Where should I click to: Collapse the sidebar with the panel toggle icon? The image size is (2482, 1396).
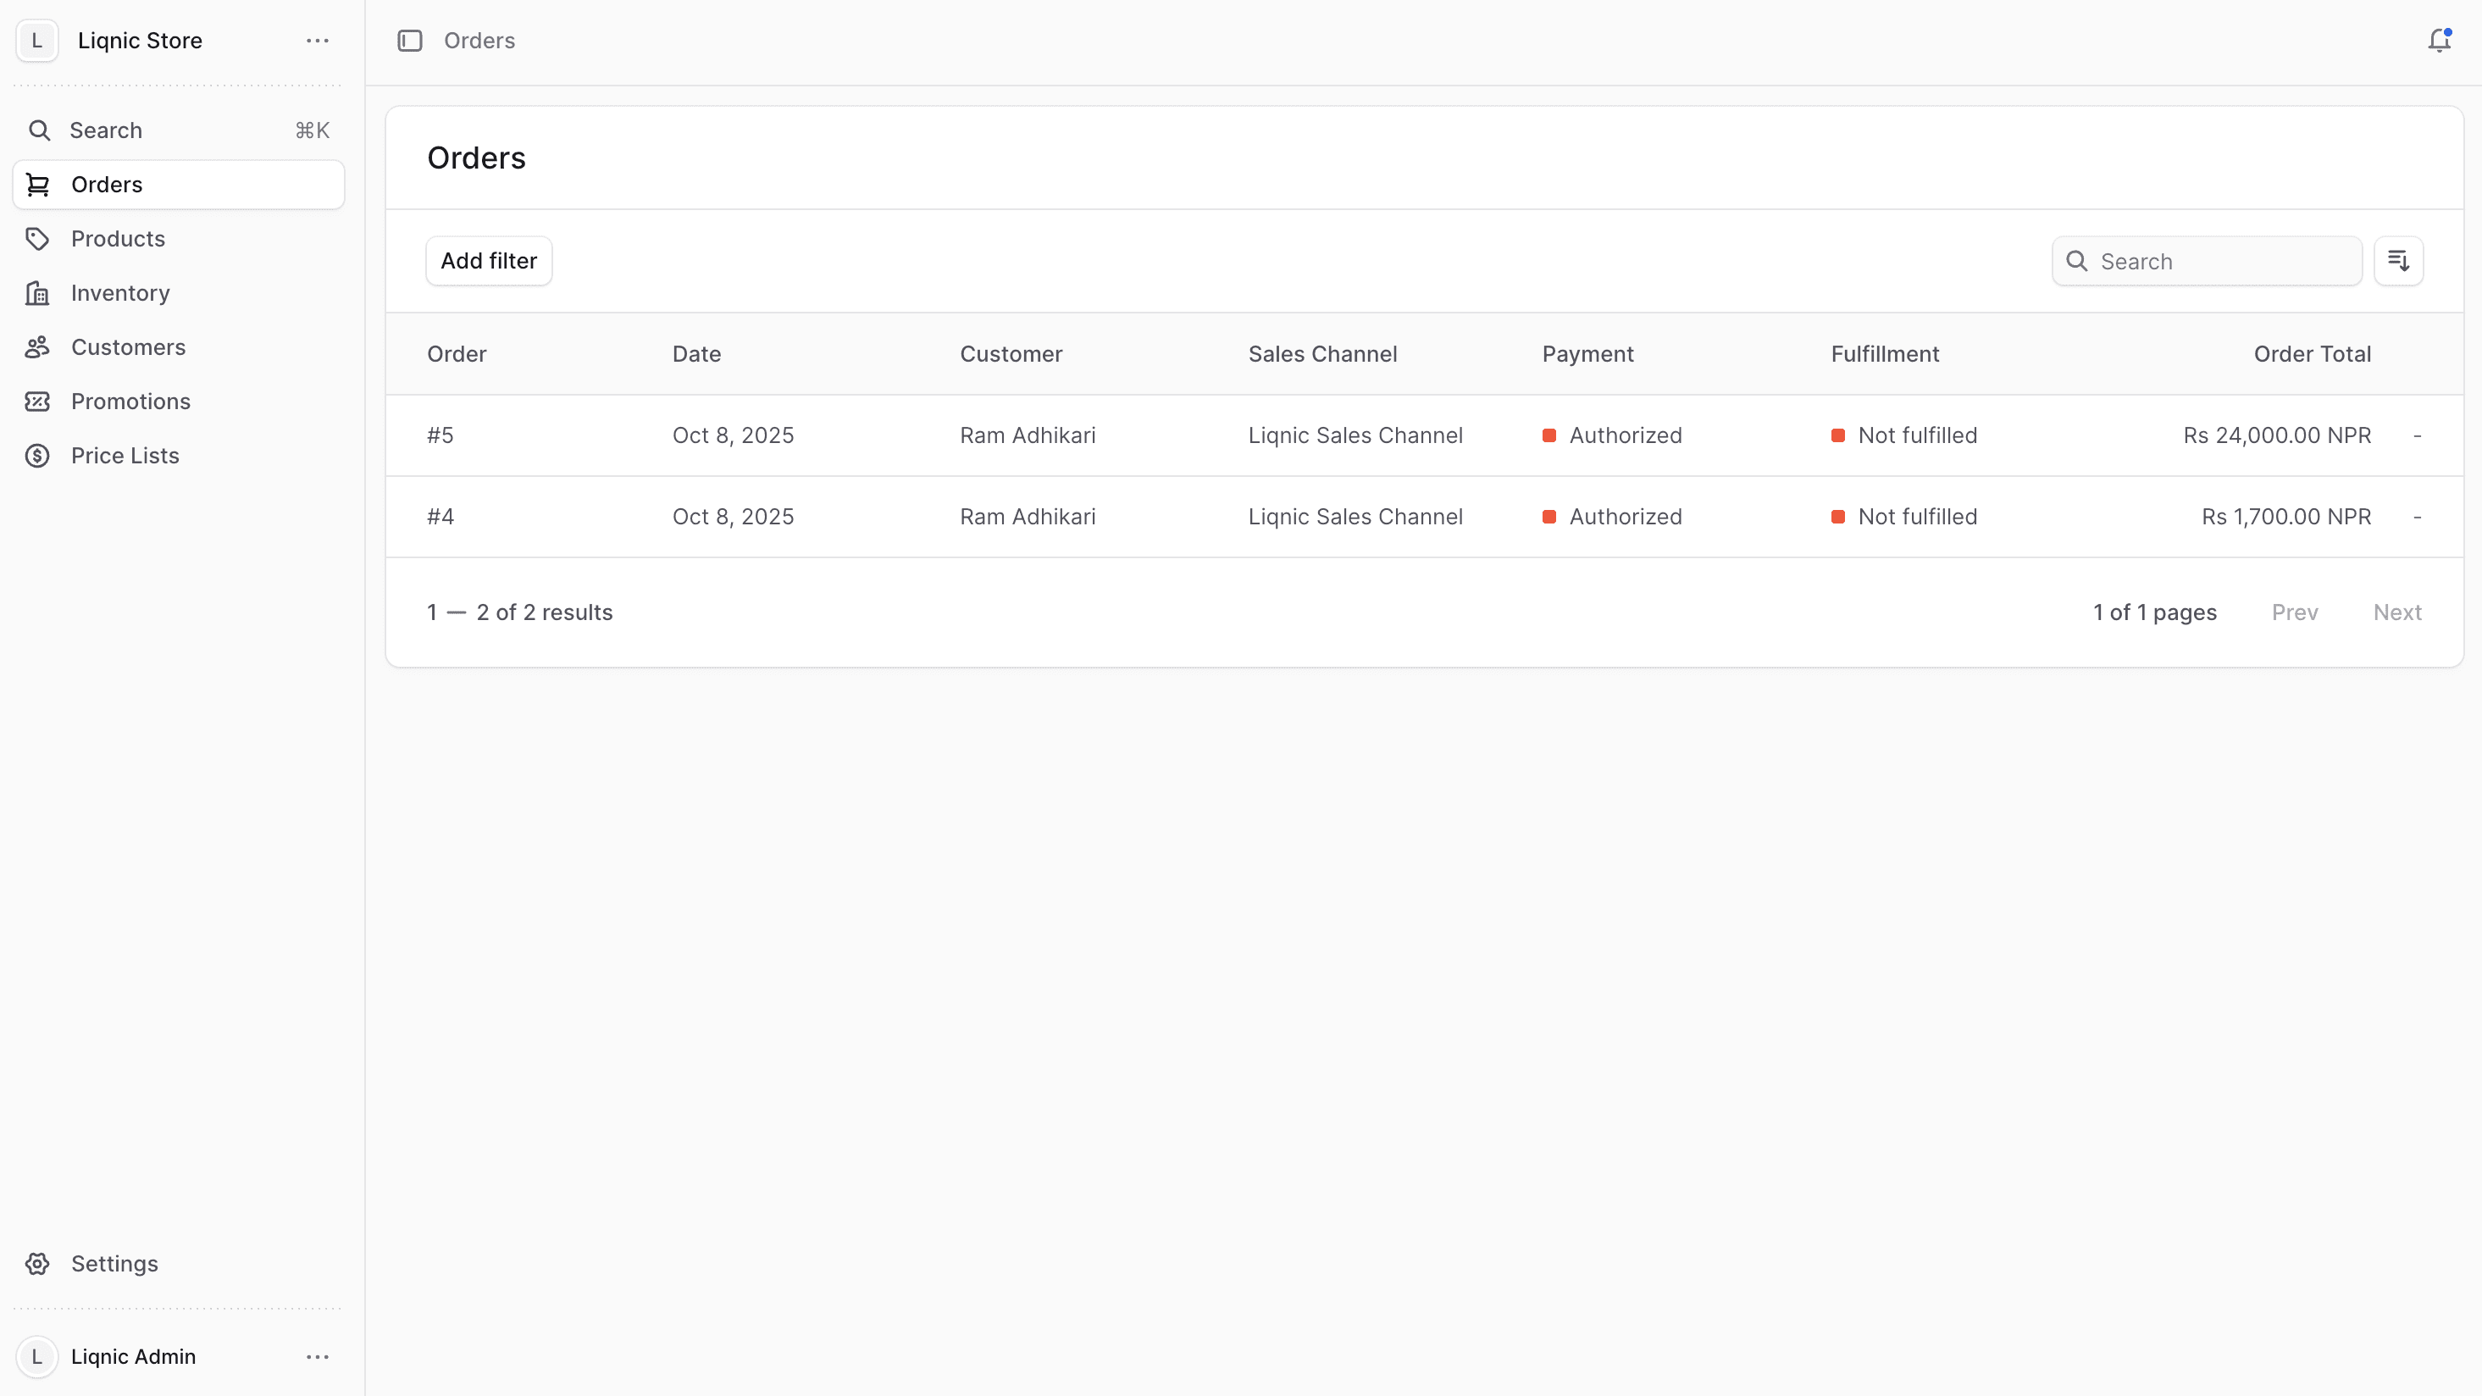click(409, 41)
